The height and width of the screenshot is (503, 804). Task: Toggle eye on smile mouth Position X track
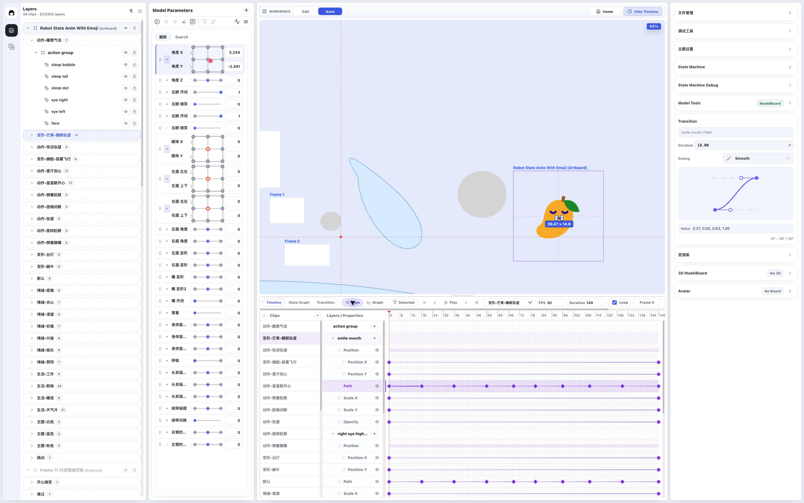[377, 362]
